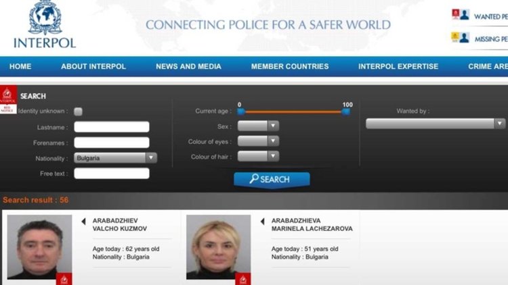Image resolution: width=508 pixels, height=285 pixels.
Task: Focus the Lastname input field
Action: click(x=112, y=127)
